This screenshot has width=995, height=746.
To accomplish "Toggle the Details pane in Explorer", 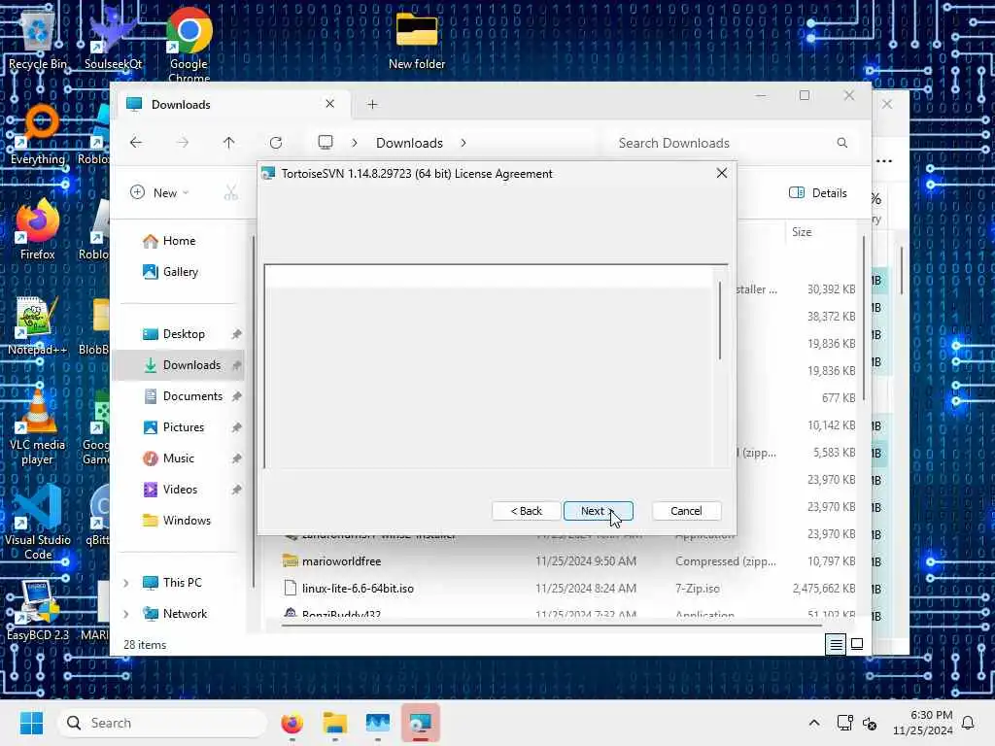I will (x=818, y=193).
